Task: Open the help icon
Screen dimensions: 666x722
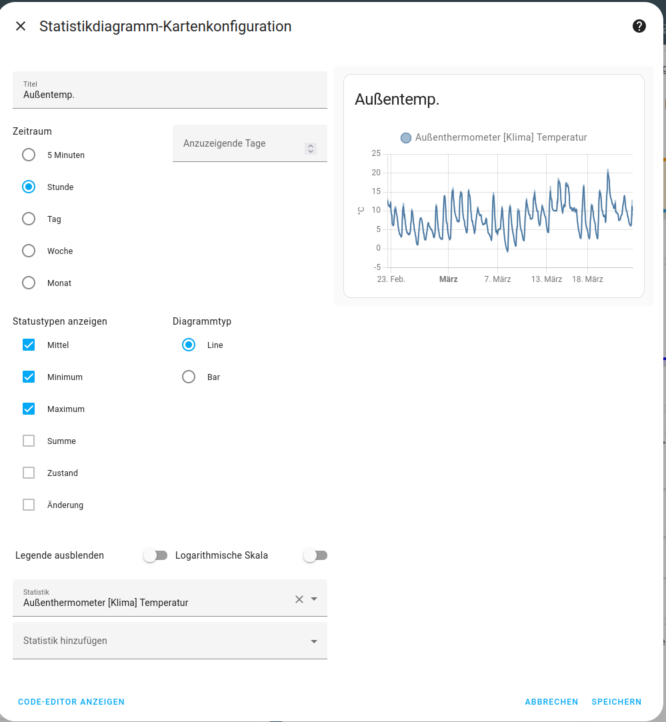Action: point(639,26)
